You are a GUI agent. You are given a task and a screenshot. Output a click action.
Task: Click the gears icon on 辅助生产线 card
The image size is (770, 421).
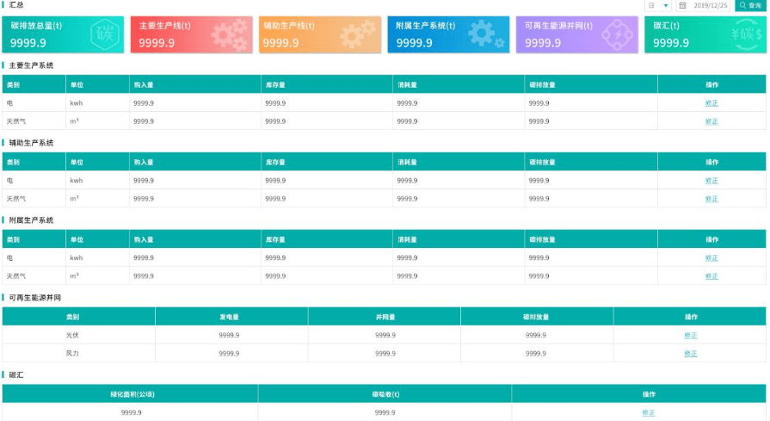pos(357,34)
